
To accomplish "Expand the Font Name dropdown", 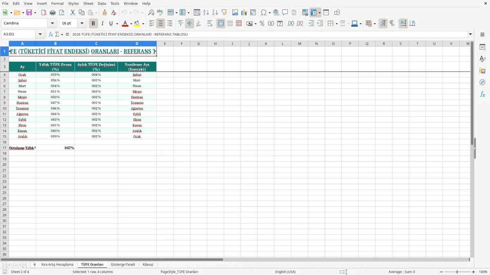I will click(52, 24).
